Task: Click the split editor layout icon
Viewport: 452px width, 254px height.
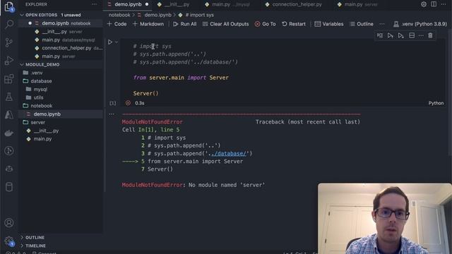Action: point(434,4)
